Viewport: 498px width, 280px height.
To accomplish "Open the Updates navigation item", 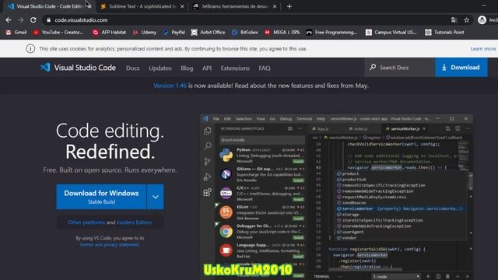I will tap(160, 68).
